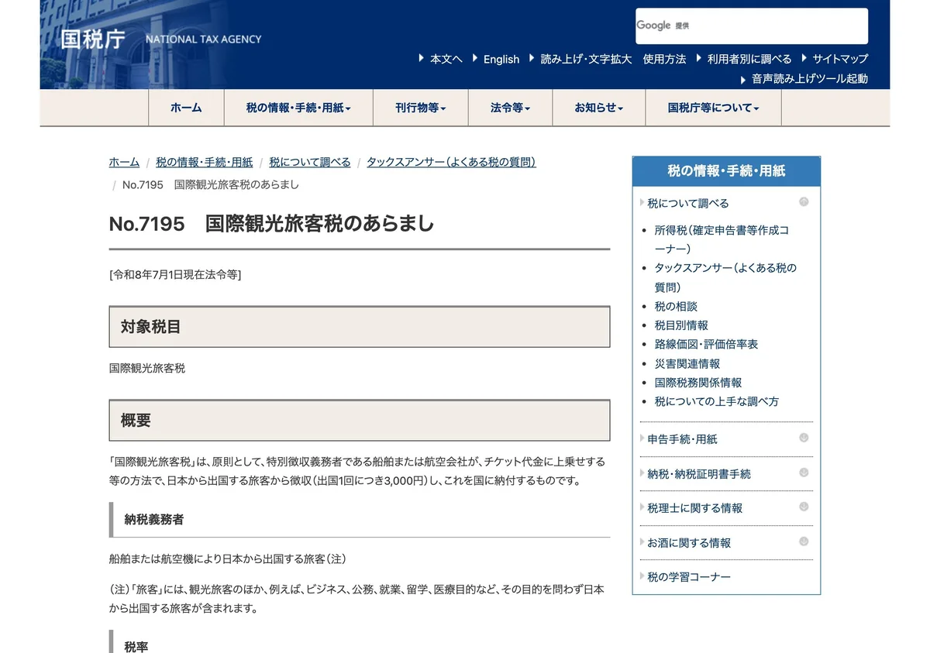The height and width of the screenshot is (653, 930).
Task: Click the 国際観光旅客税 text under 対象税目
Action: point(147,369)
